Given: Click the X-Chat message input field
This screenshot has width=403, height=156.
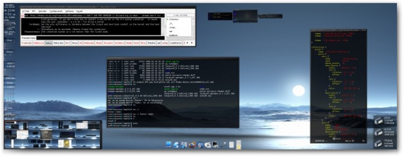Looking at the screenshot, I should (x=100, y=38).
